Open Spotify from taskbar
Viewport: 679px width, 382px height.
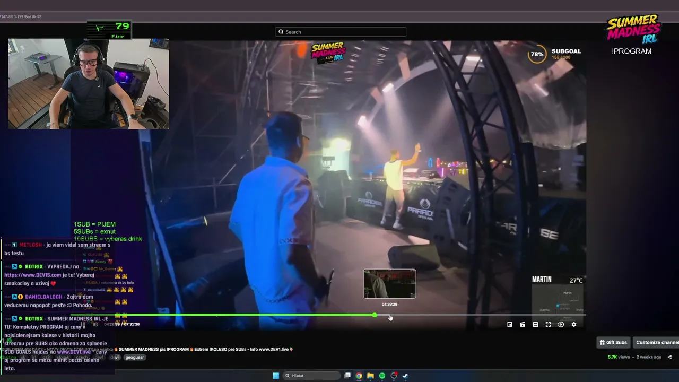coord(382,376)
